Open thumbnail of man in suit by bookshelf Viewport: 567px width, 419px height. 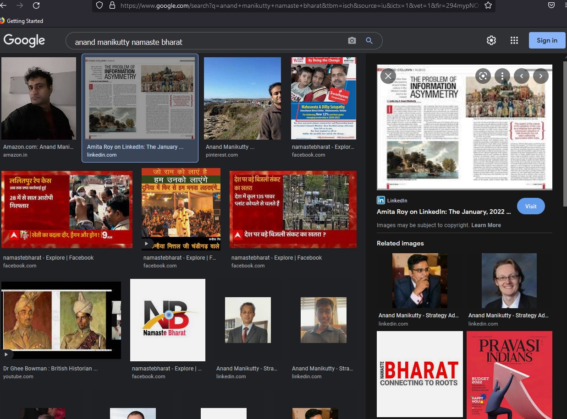click(248, 320)
